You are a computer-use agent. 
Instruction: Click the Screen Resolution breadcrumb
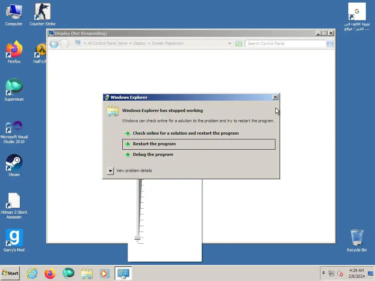click(168, 43)
